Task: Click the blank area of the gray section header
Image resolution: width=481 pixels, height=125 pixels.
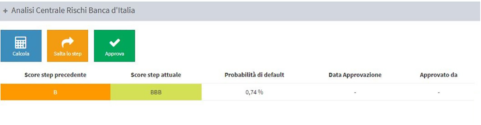Action: pos(306,11)
